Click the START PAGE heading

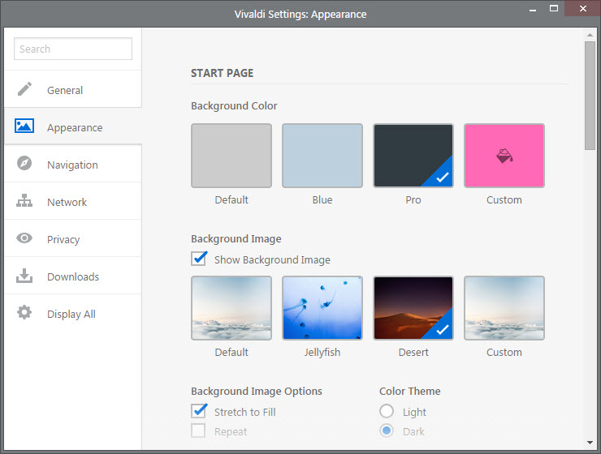click(x=223, y=73)
